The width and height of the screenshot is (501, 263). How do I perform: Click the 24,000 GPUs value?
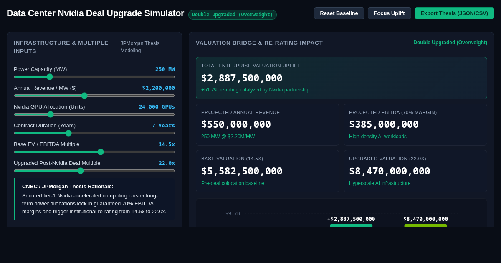click(x=157, y=107)
